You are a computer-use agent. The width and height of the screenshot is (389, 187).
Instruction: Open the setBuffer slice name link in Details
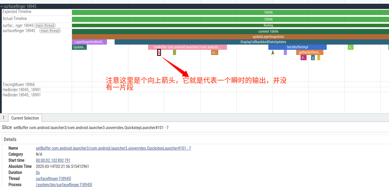click(113, 148)
